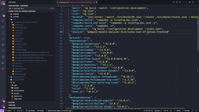
Task: Click Live Share in status bar
Action: pyautogui.click(x=30, y=111)
